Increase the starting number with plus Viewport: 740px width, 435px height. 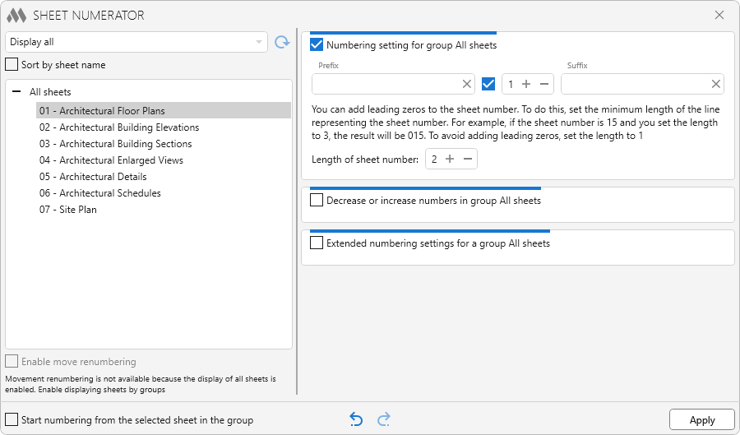(x=526, y=84)
